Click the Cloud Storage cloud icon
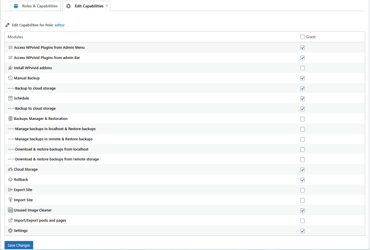This screenshot has width=370, height=250. tap(10, 170)
